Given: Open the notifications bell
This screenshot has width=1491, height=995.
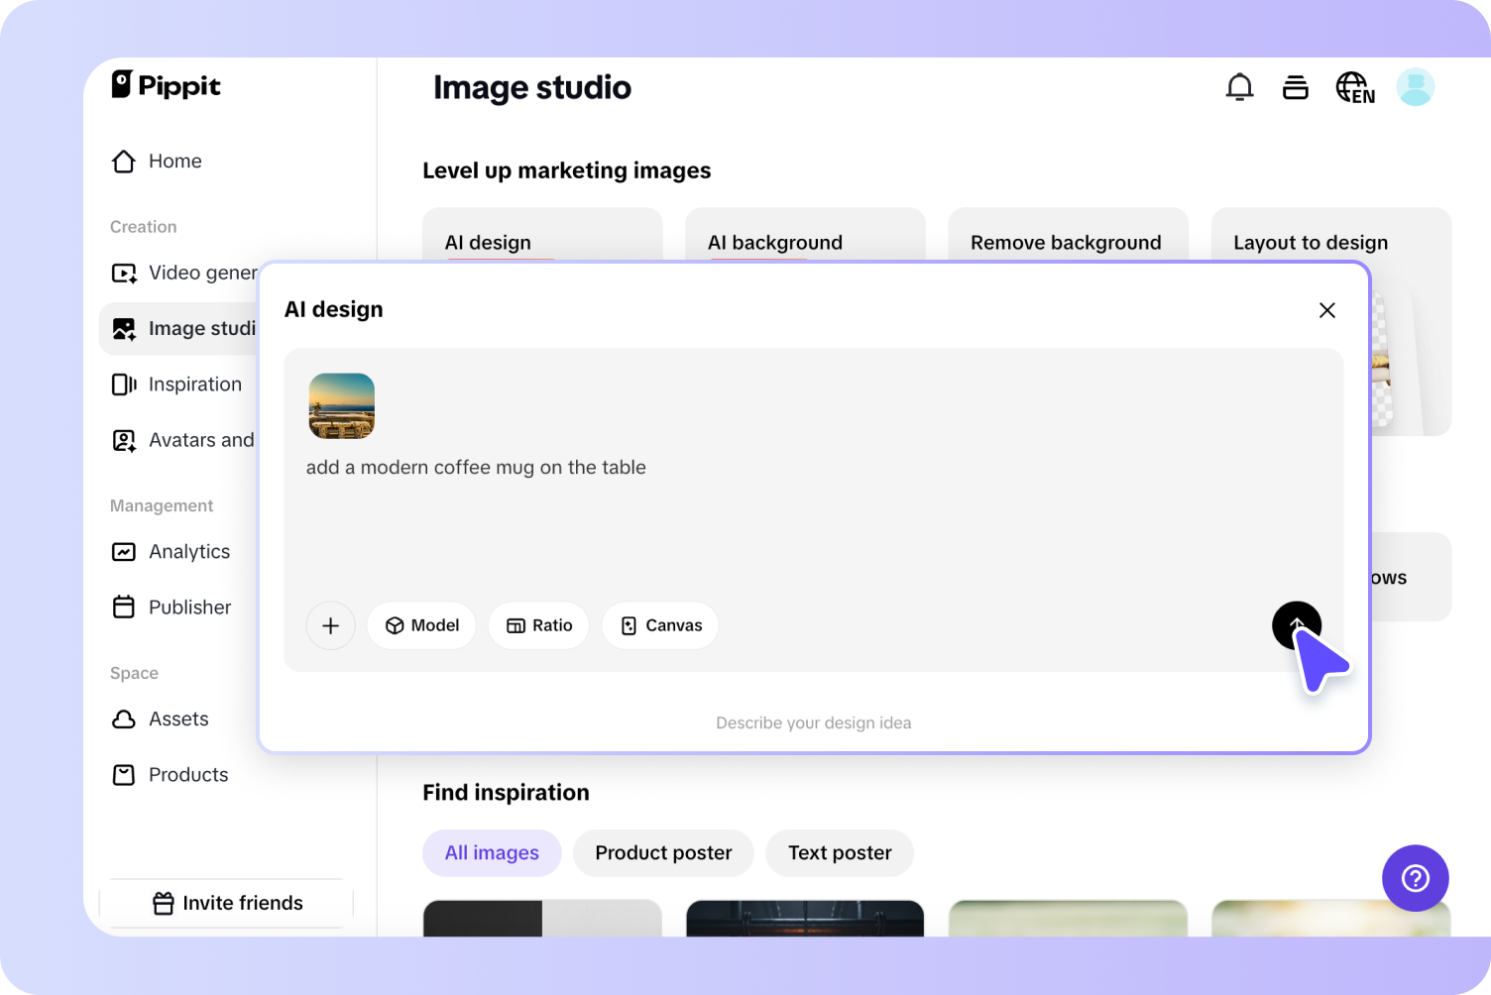Looking at the screenshot, I should (1239, 87).
